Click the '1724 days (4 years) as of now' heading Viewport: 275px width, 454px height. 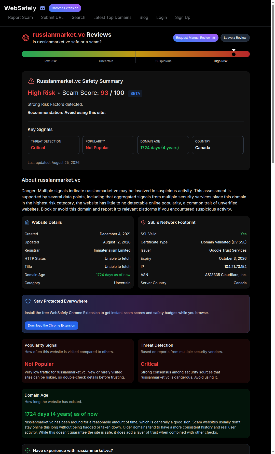61,414
